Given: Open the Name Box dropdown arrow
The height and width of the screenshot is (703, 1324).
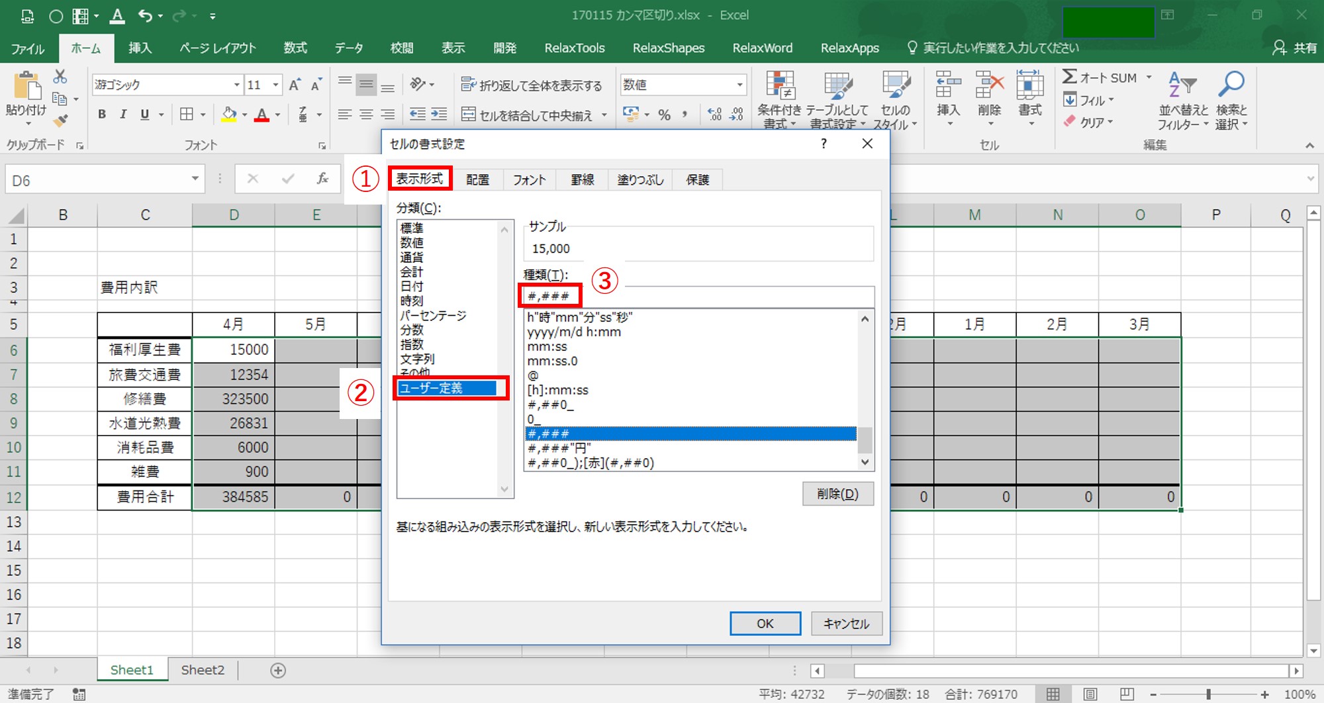Looking at the screenshot, I should point(195,179).
